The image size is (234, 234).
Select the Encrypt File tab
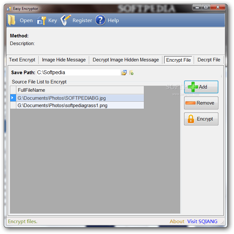pos(178,60)
